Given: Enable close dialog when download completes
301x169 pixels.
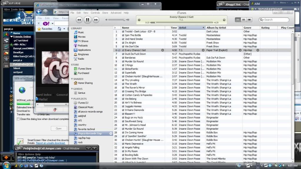Looking at the screenshot, I should click(18, 119).
